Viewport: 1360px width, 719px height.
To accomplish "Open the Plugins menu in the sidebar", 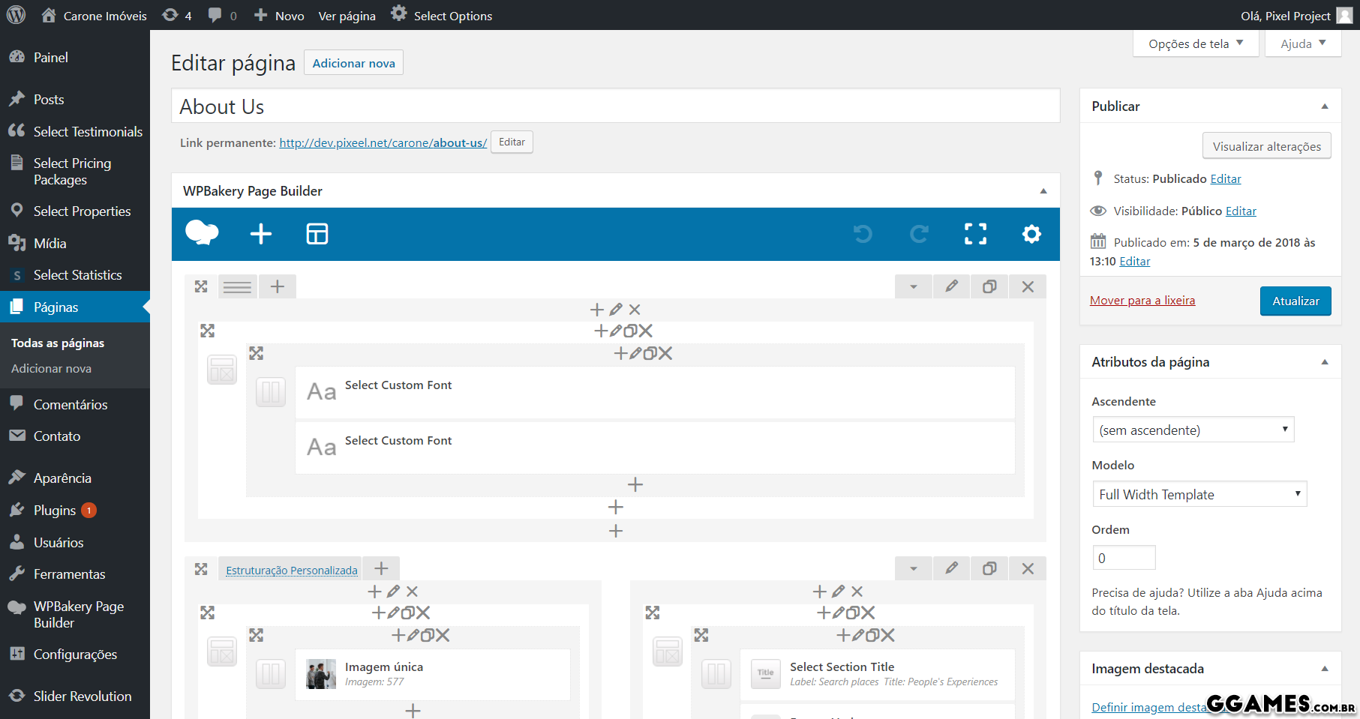I will [55, 511].
